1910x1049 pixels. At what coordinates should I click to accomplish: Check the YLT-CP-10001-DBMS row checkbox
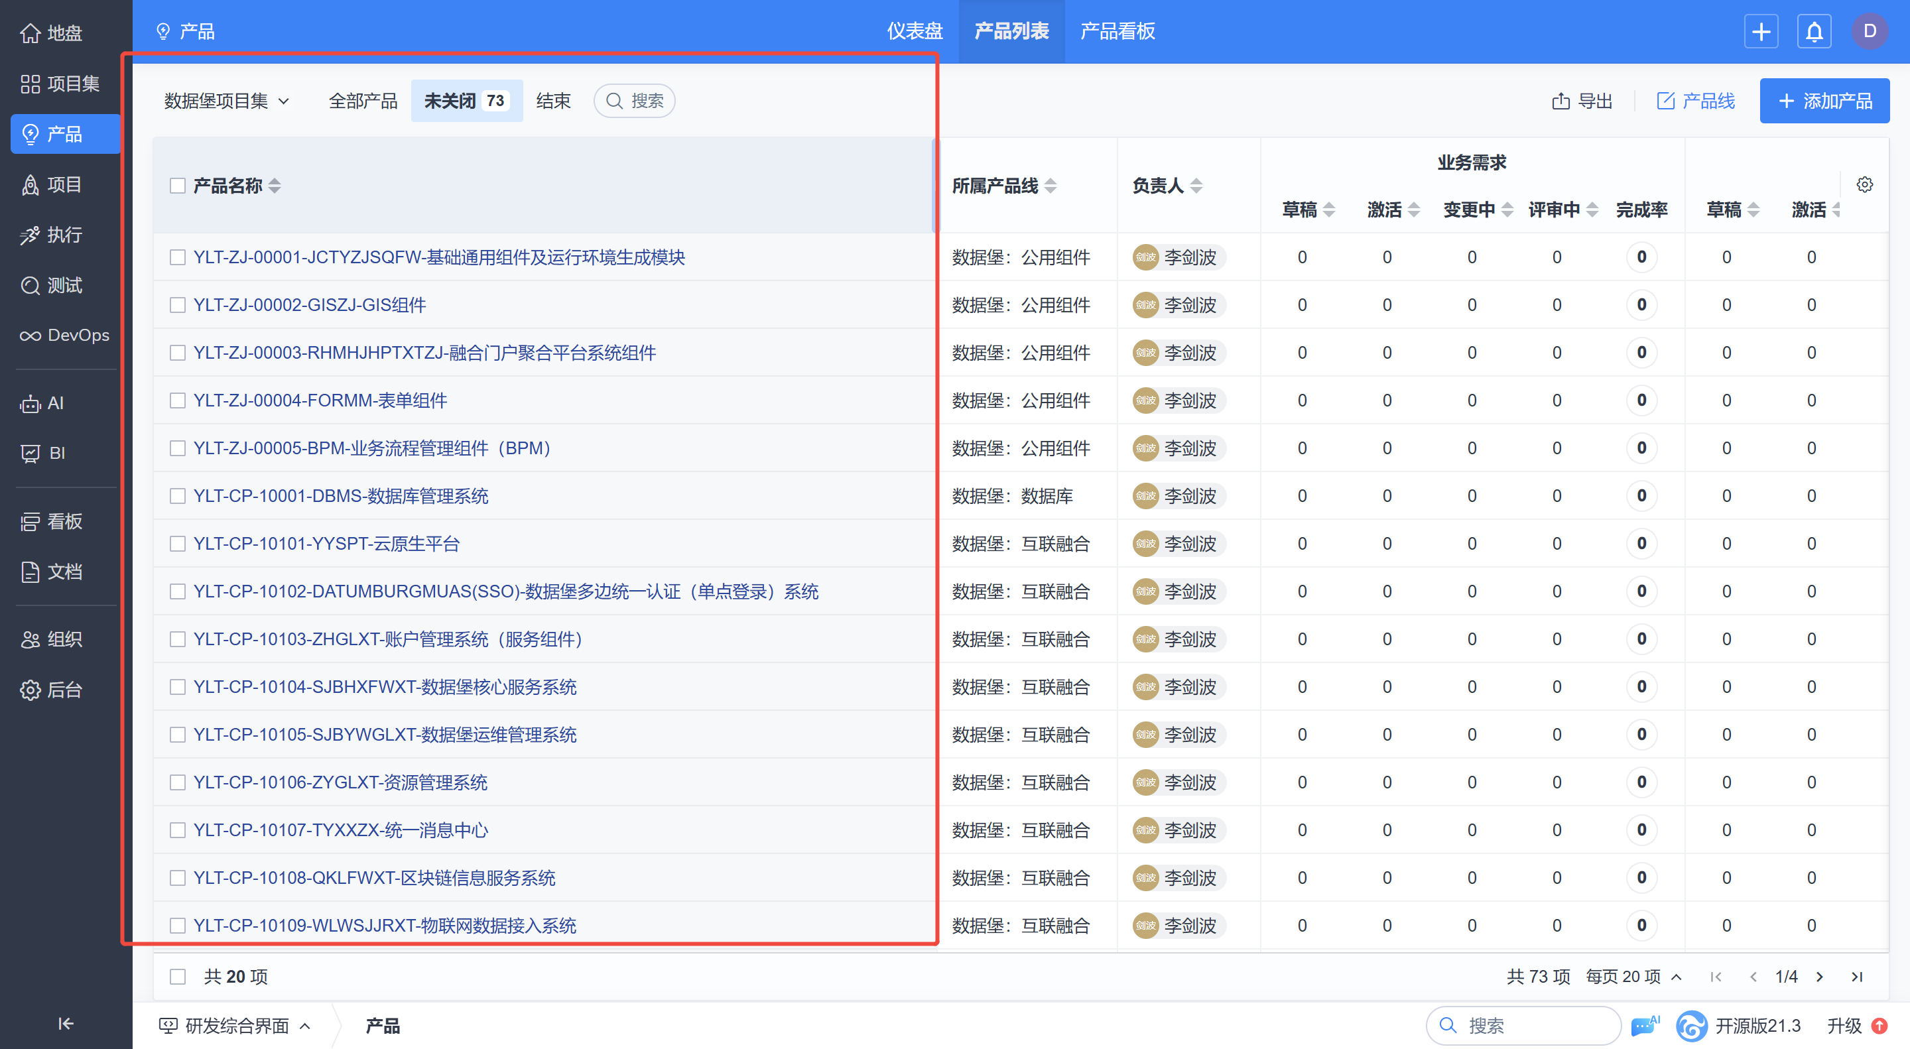[177, 496]
